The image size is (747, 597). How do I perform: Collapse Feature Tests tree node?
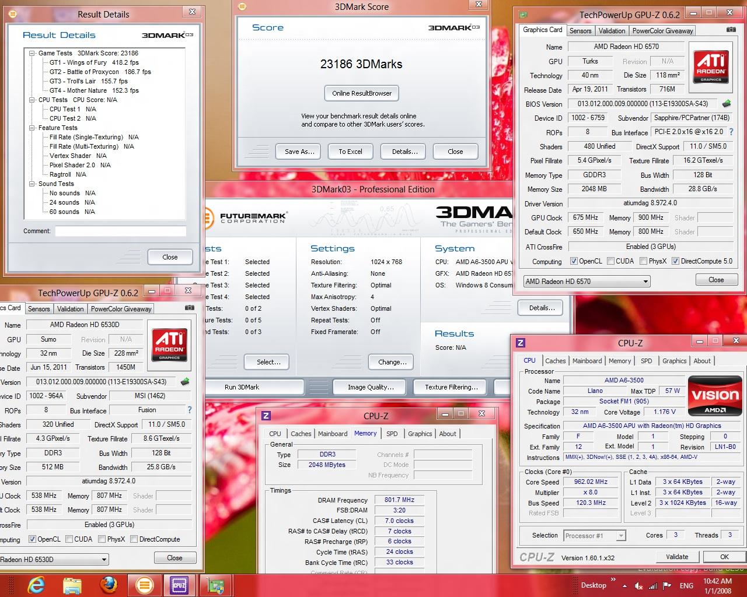pos(32,128)
